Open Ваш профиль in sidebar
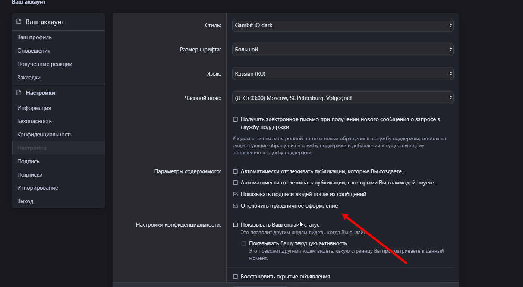 pyautogui.click(x=34, y=37)
